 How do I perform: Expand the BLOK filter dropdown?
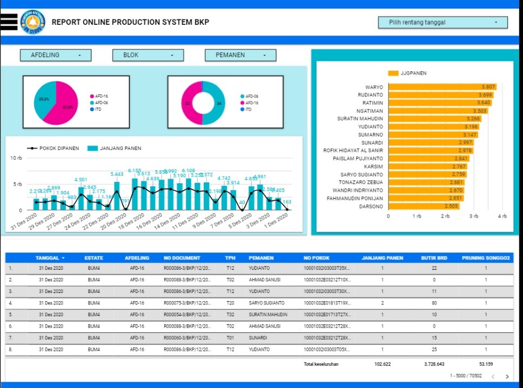[x=148, y=55]
